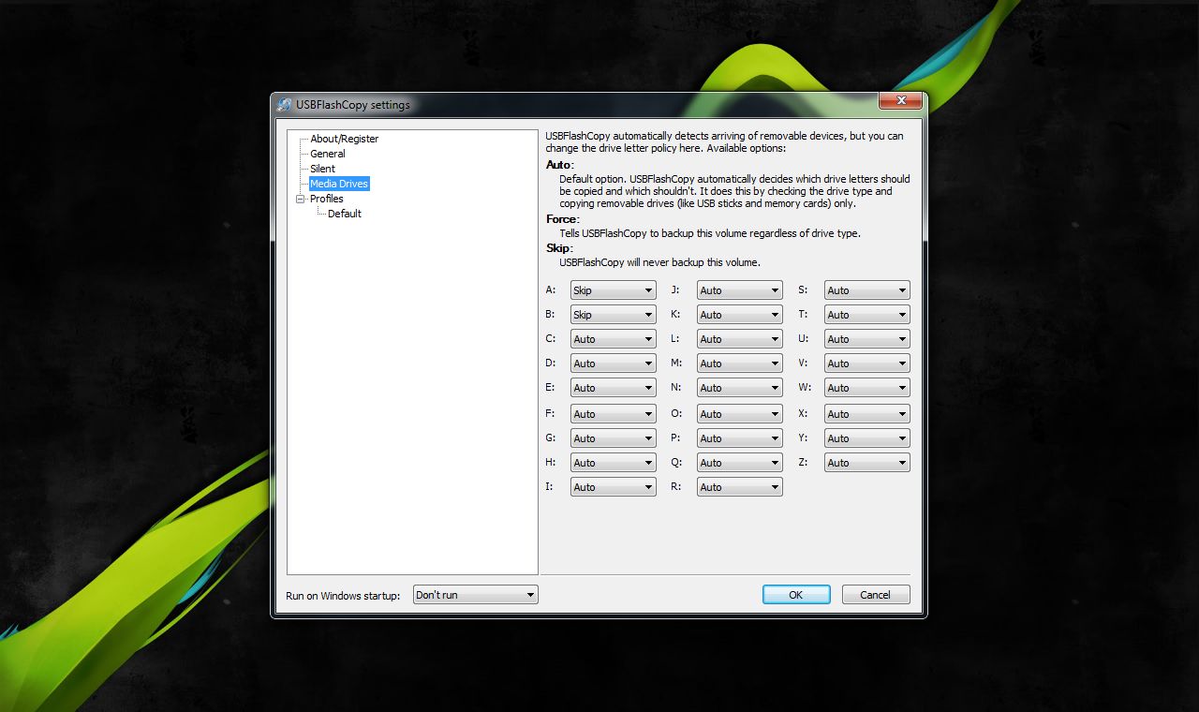This screenshot has width=1199, height=712.
Task: Open the drive O: policy dropdown
Action: (x=739, y=414)
